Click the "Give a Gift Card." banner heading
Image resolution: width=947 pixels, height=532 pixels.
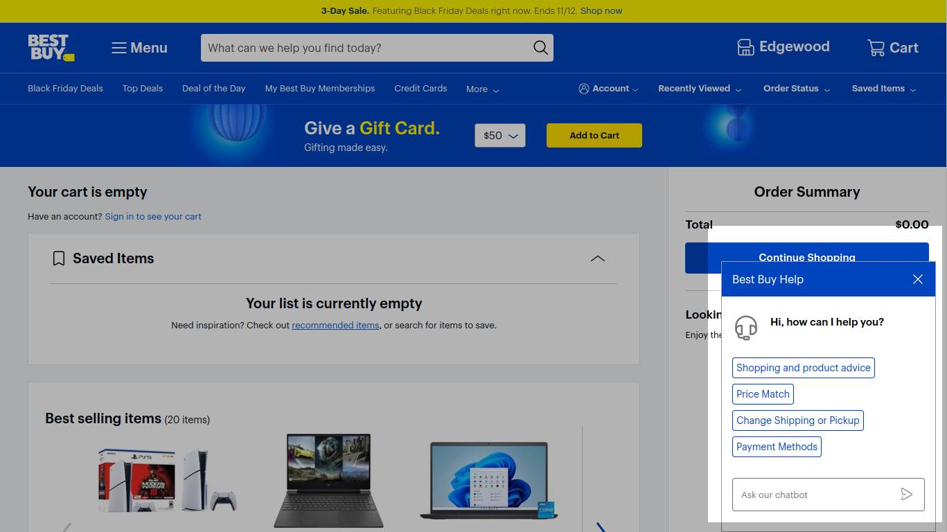click(372, 128)
